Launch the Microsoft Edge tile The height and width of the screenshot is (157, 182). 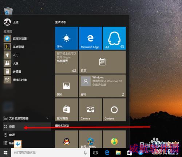(x=90, y=38)
